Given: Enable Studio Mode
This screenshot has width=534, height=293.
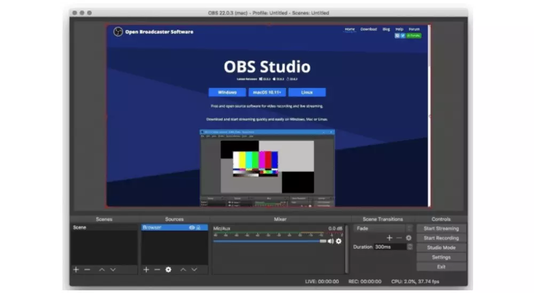Looking at the screenshot, I should pos(441,248).
